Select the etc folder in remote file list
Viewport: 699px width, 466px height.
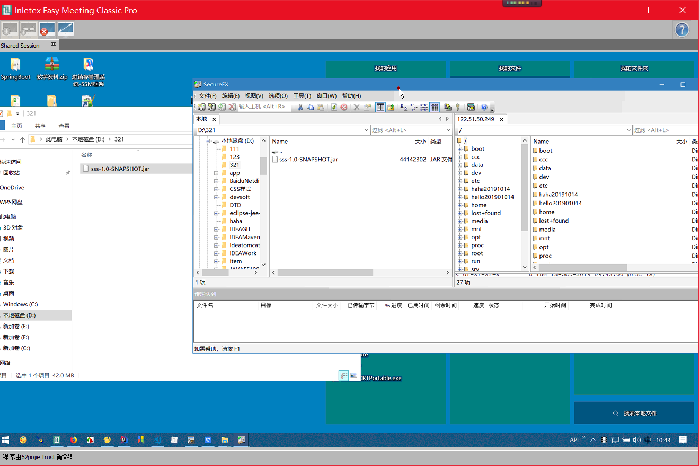point(543,186)
